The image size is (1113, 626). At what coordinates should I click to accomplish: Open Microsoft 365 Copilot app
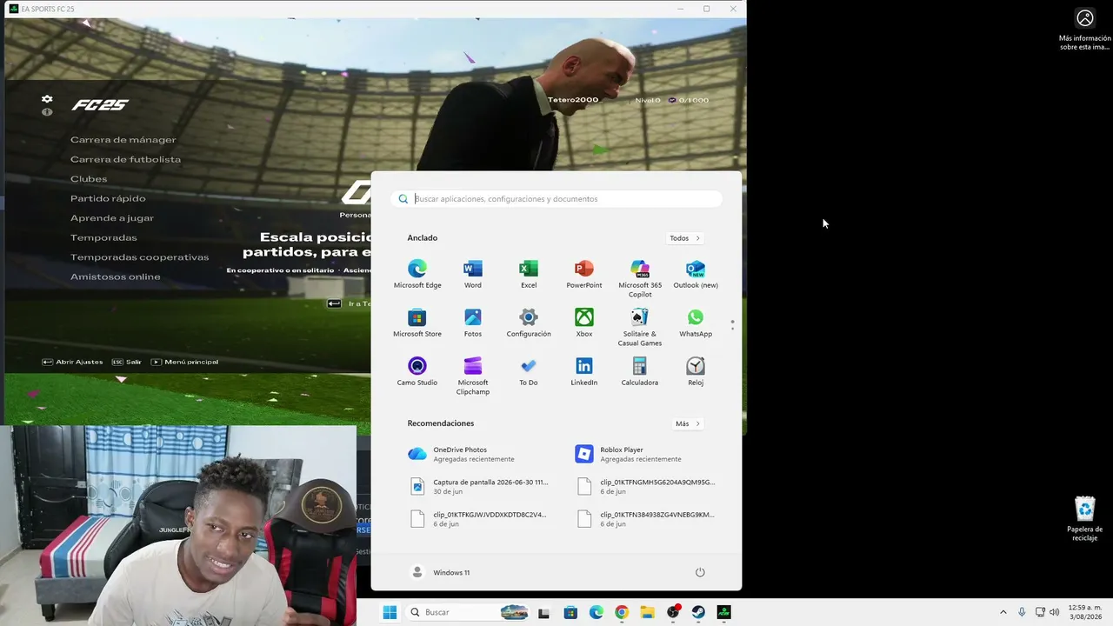point(640,279)
